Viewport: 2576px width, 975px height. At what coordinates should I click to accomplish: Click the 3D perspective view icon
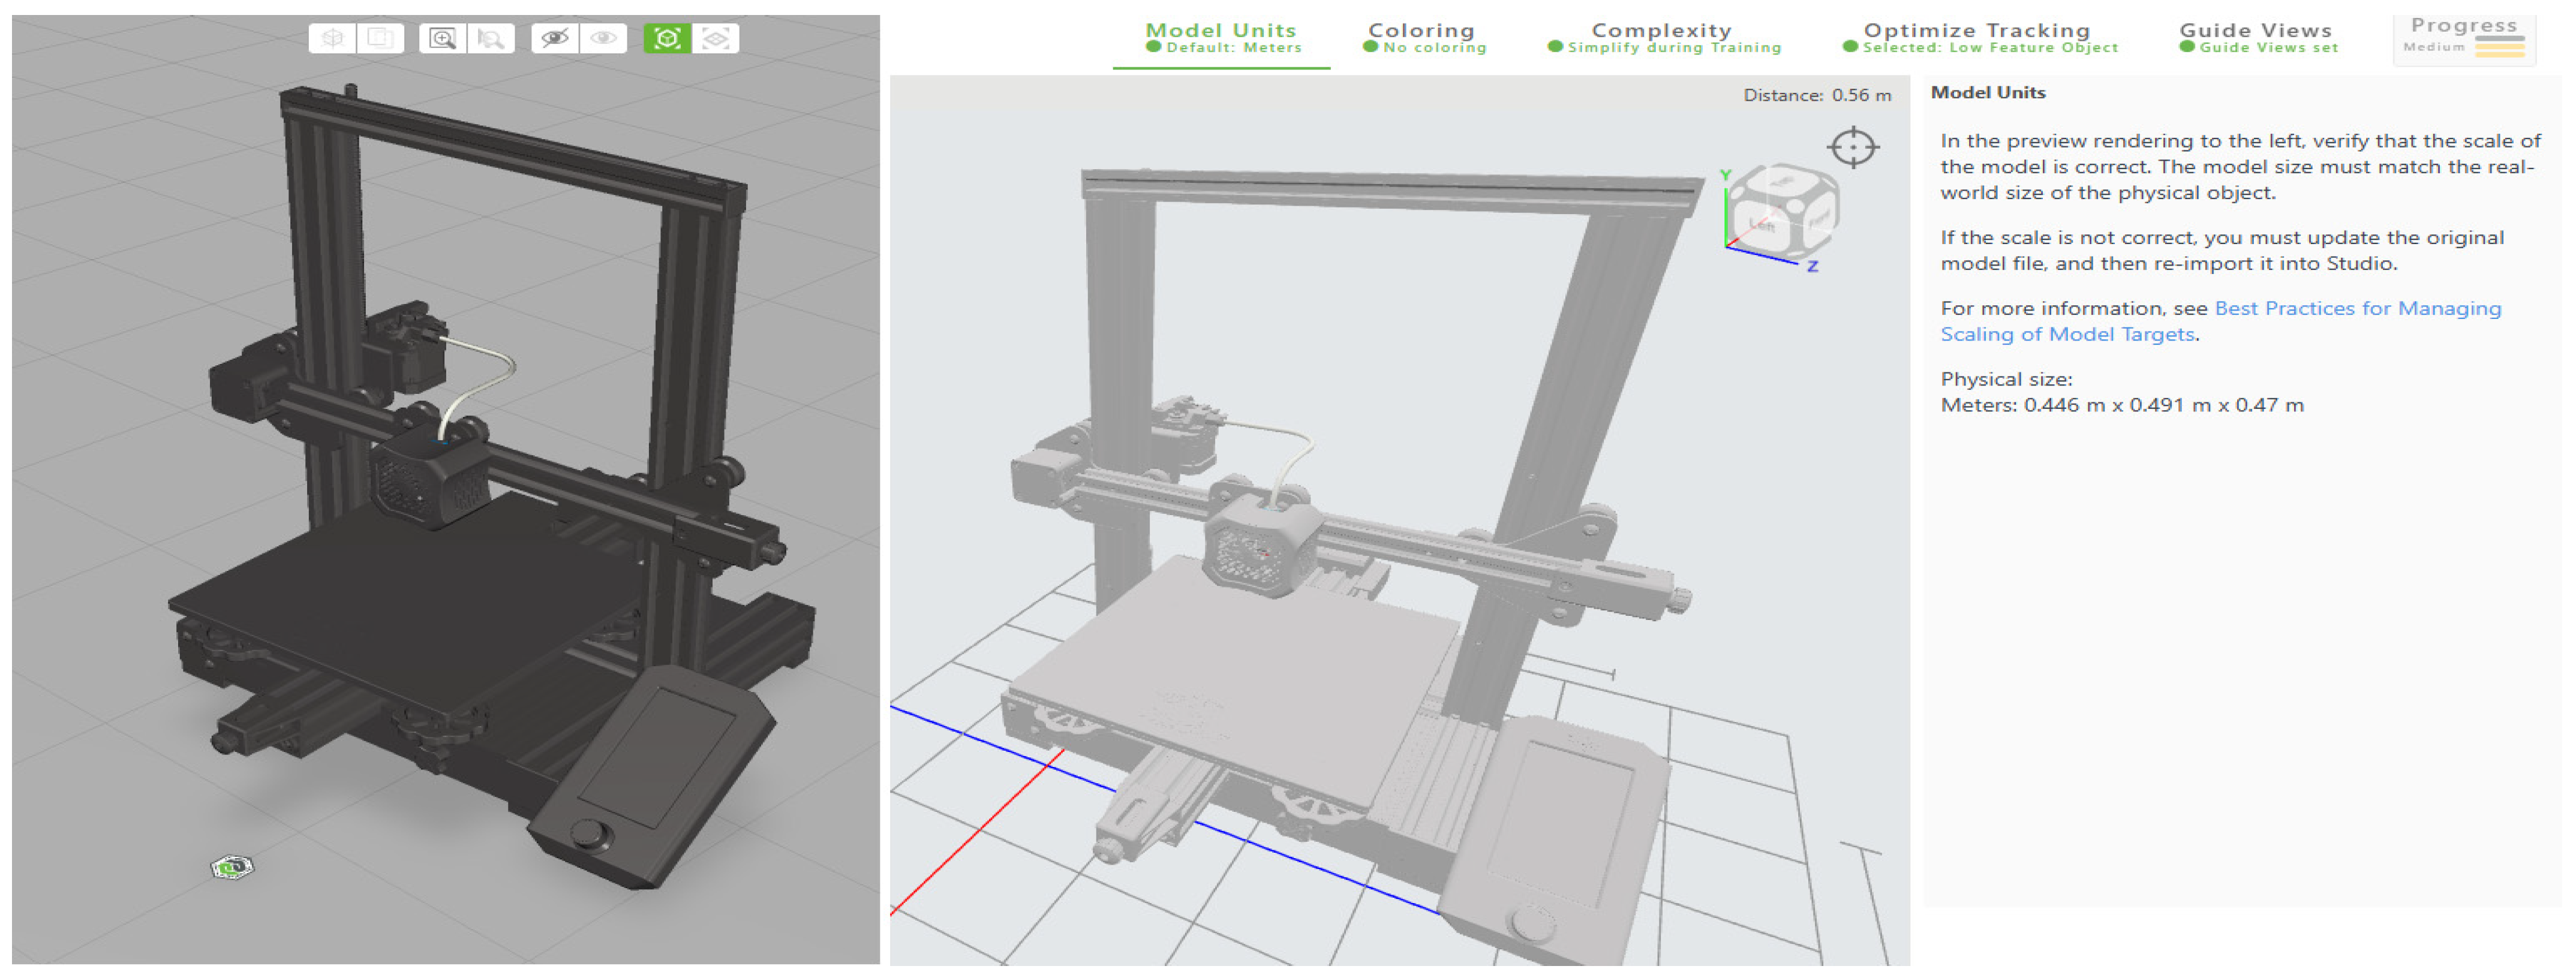point(332,38)
